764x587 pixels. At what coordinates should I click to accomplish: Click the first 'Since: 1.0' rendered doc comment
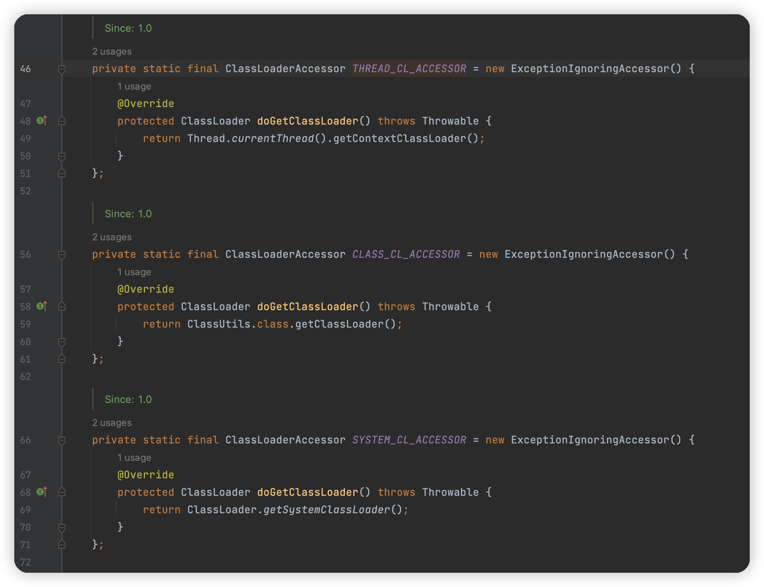coord(128,28)
